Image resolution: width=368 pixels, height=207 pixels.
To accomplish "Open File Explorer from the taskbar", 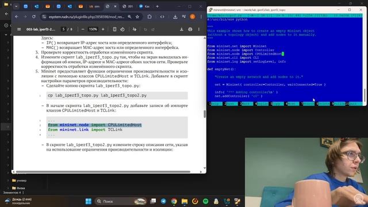I will pyautogui.click(x=185, y=201).
